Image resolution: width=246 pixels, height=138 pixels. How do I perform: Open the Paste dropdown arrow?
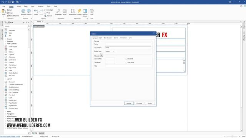point(3,16)
